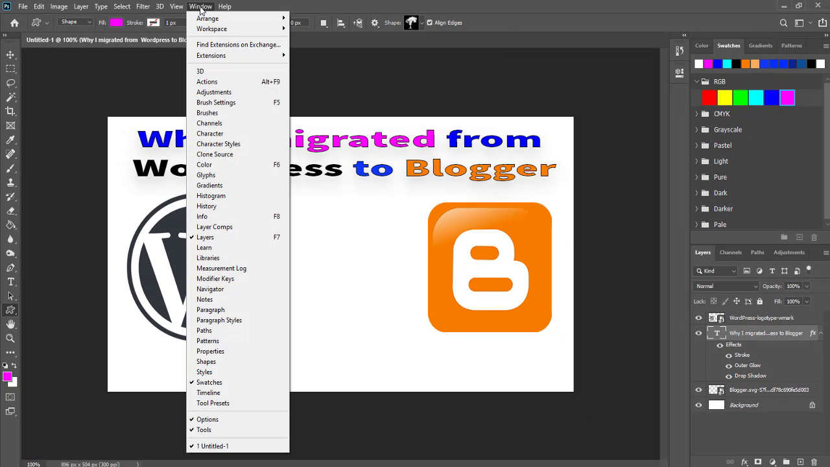
Task: Open the shape settings gear icon
Action: pos(375,23)
